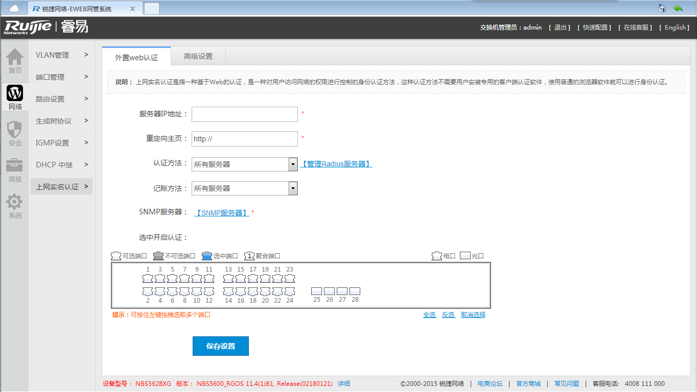Viewport: 697px width, 392px height.
Task: Click the 重定向主页 input field
Action: 245,139
